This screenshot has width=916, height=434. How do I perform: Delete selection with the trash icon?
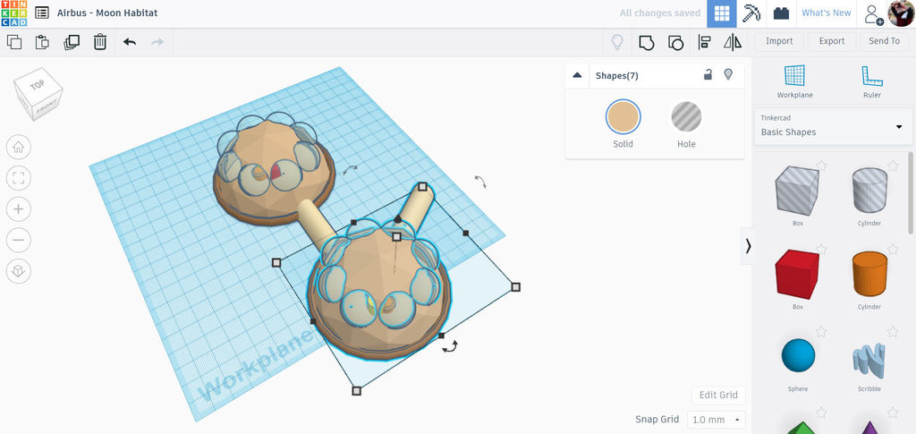point(100,42)
